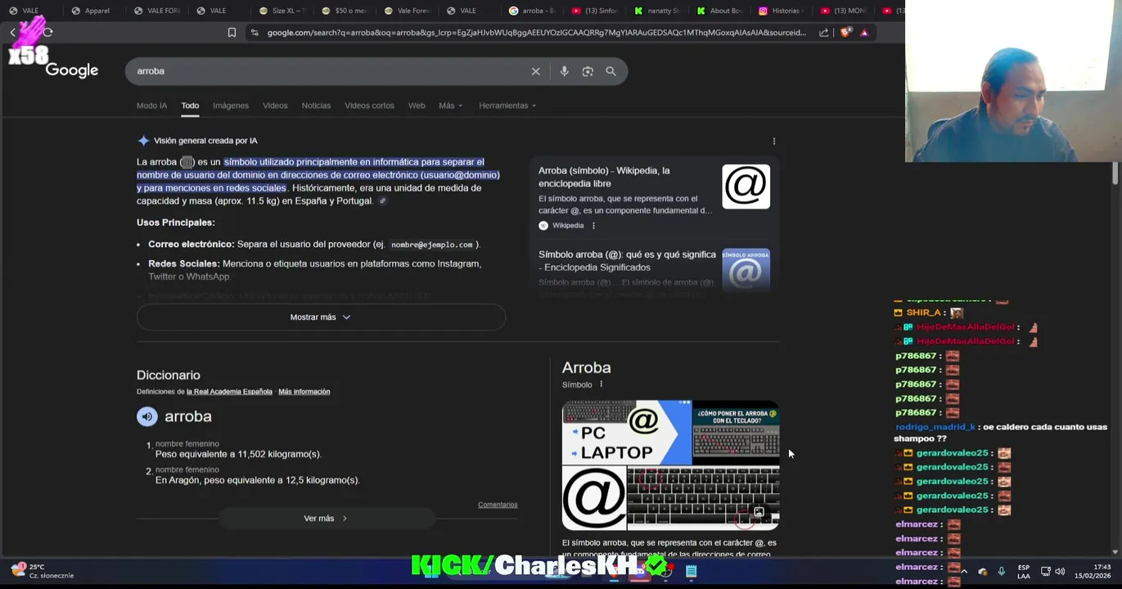This screenshot has width=1122, height=589.
Task: Click the Diccionario heading
Action: (x=169, y=375)
